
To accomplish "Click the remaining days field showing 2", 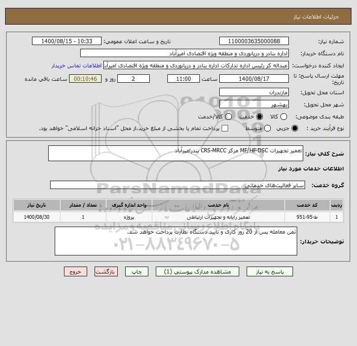I will 134,78.
